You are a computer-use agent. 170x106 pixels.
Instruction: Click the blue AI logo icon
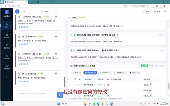click(x=17, y=11)
